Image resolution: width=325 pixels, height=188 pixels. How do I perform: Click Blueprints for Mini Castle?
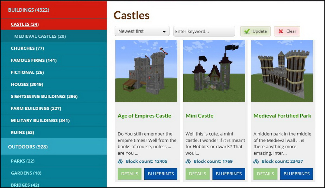[229, 174]
